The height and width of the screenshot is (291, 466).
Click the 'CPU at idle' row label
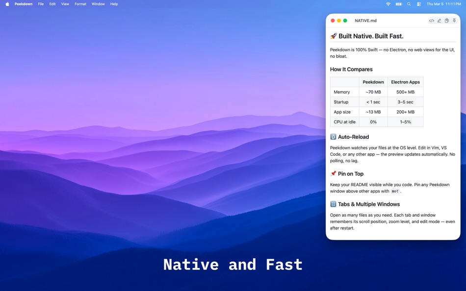pyautogui.click(x=344, y=122)
